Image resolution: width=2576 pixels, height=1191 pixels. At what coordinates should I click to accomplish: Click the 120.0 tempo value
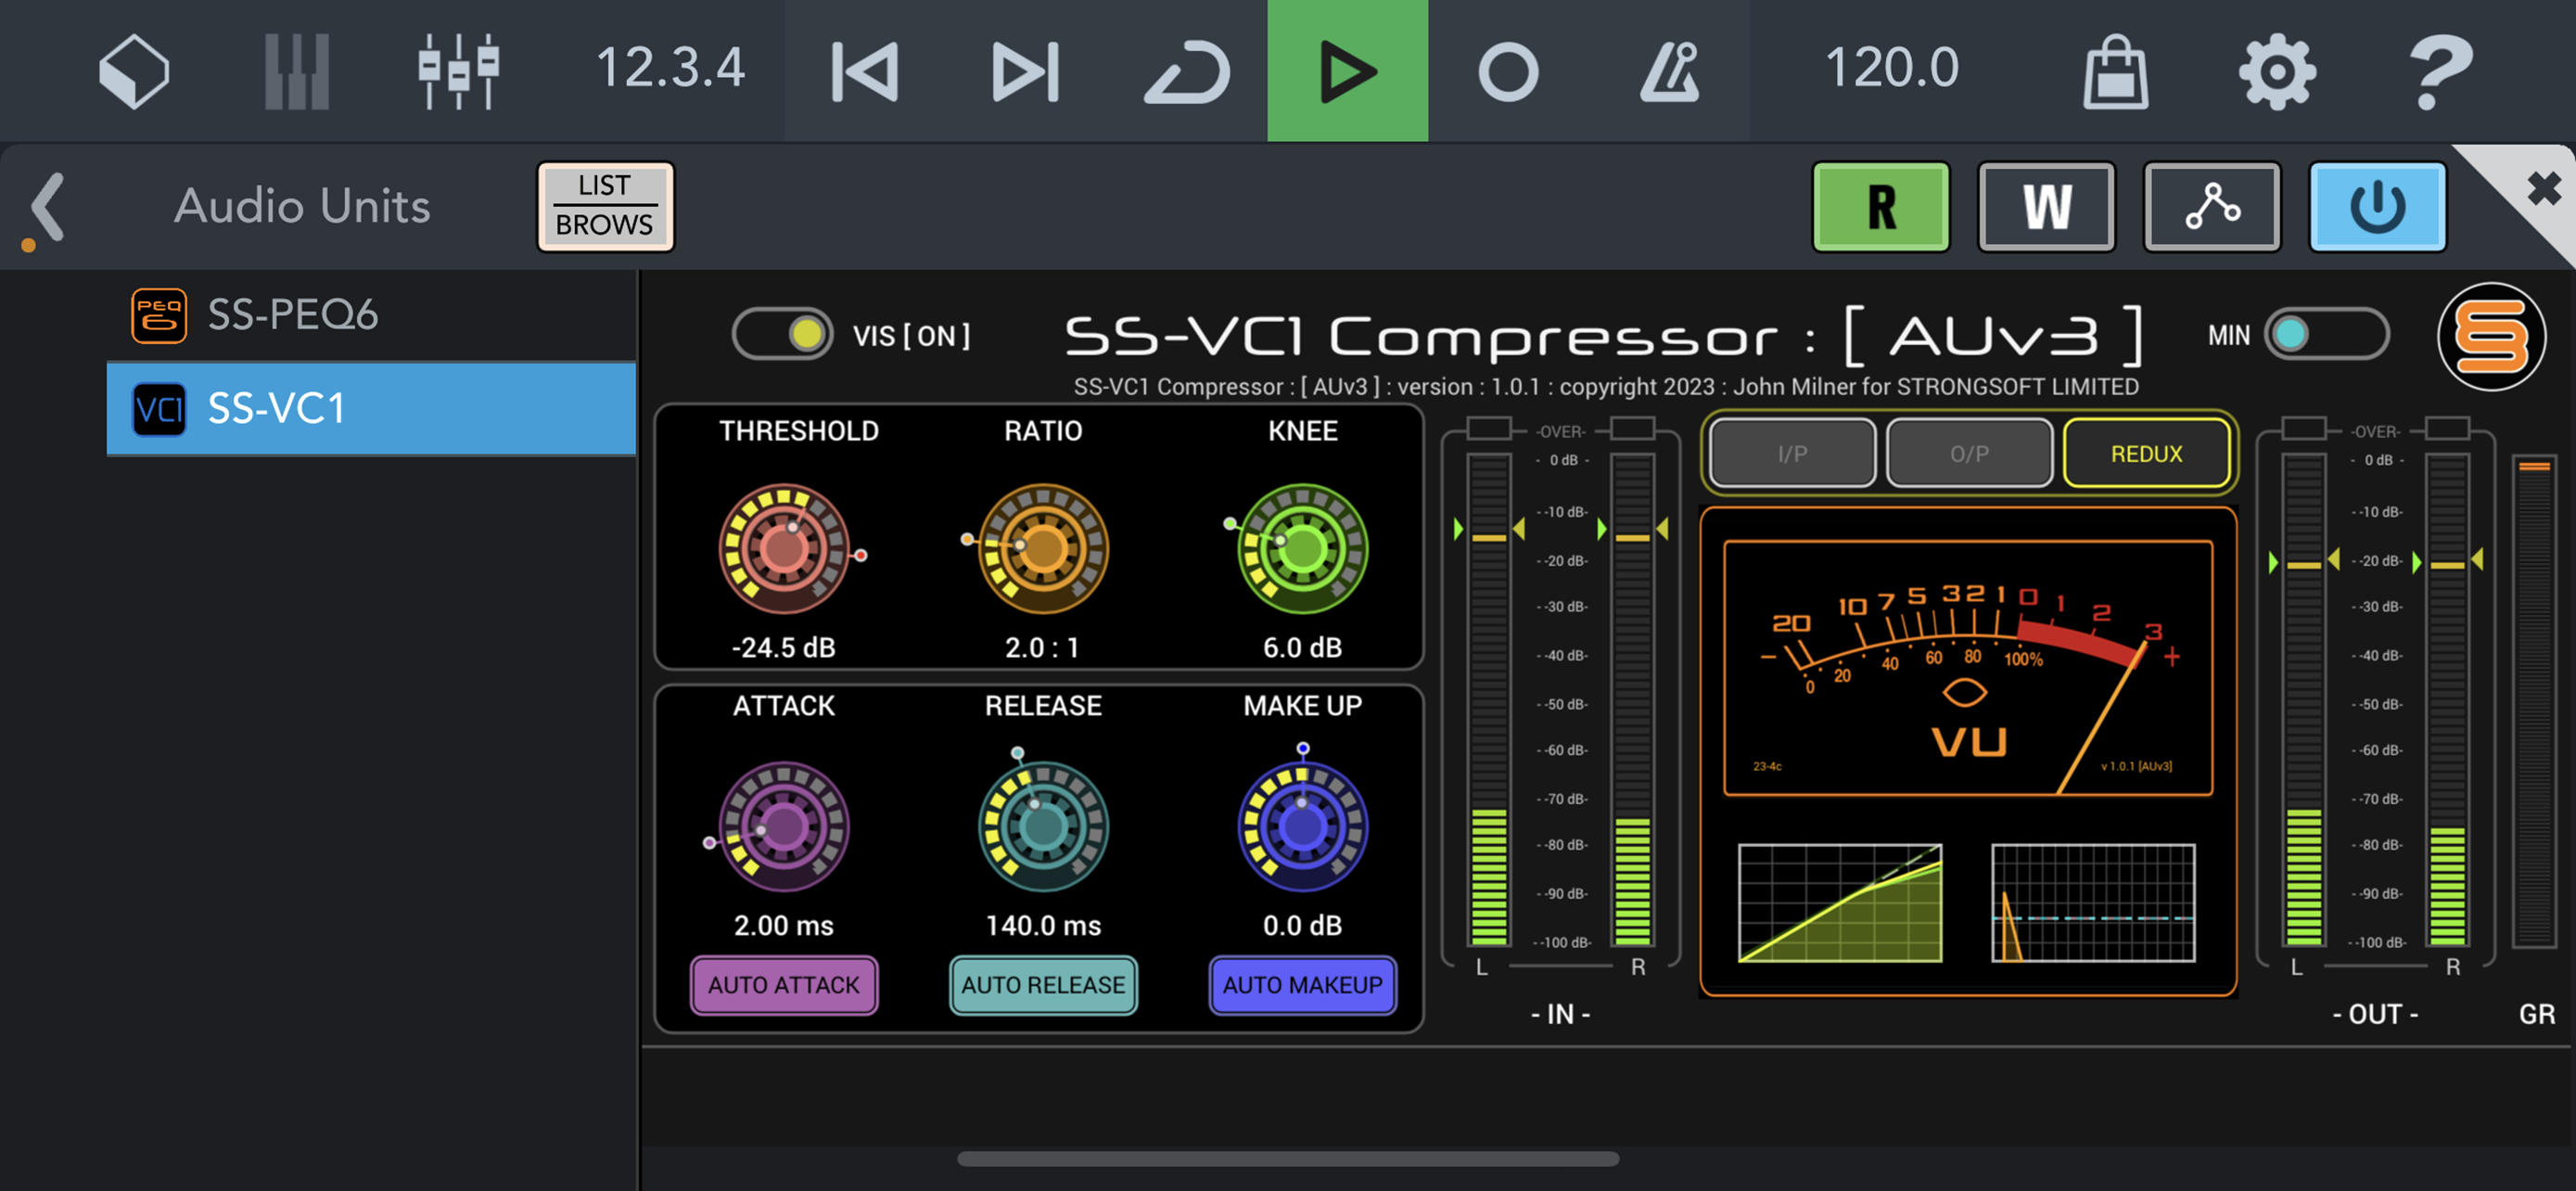pyautogui.click(x=1891, y=68)
